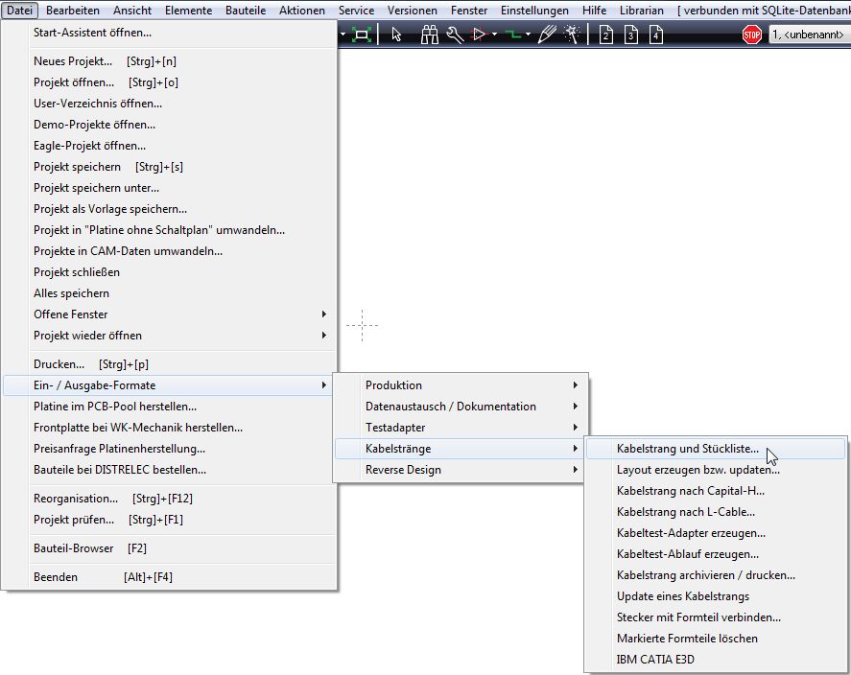The width and height of the screenshot is (851, 675).
Task: Click the green zoom-to-fit icon
Action: click(x=362, y=35)
